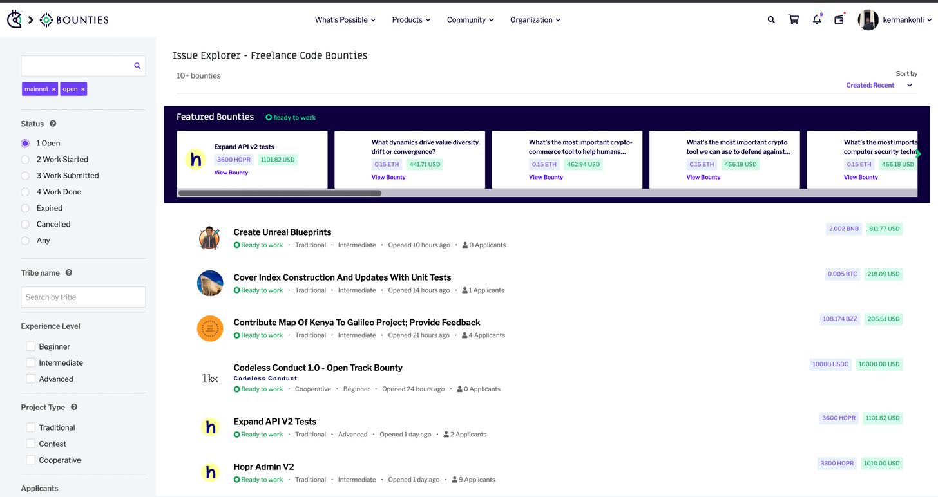
Task: Open the Sort by Created: Recent dropdown
Action: point(879,85)
